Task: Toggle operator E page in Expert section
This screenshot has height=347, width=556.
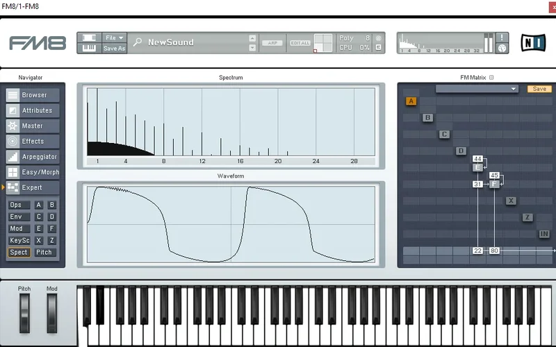Action: point(39,229)
